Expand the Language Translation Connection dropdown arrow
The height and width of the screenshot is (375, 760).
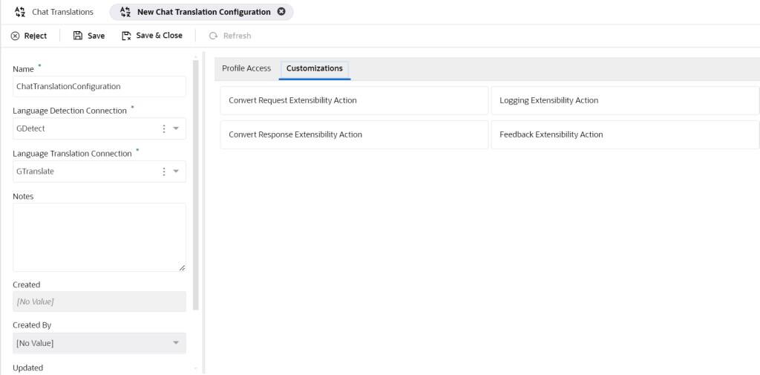176,172
